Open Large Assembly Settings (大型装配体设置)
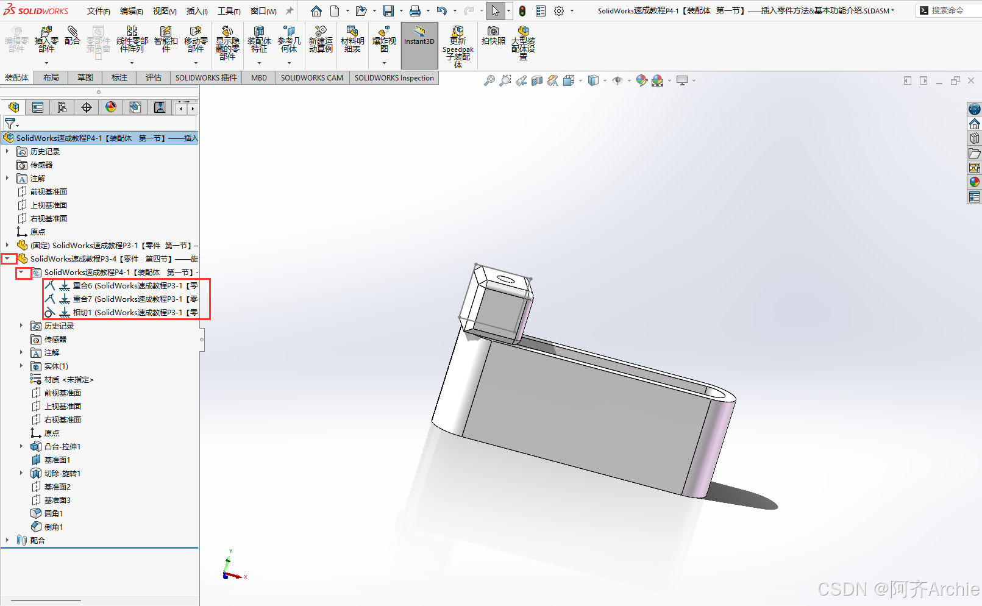 tap(523, 43)
